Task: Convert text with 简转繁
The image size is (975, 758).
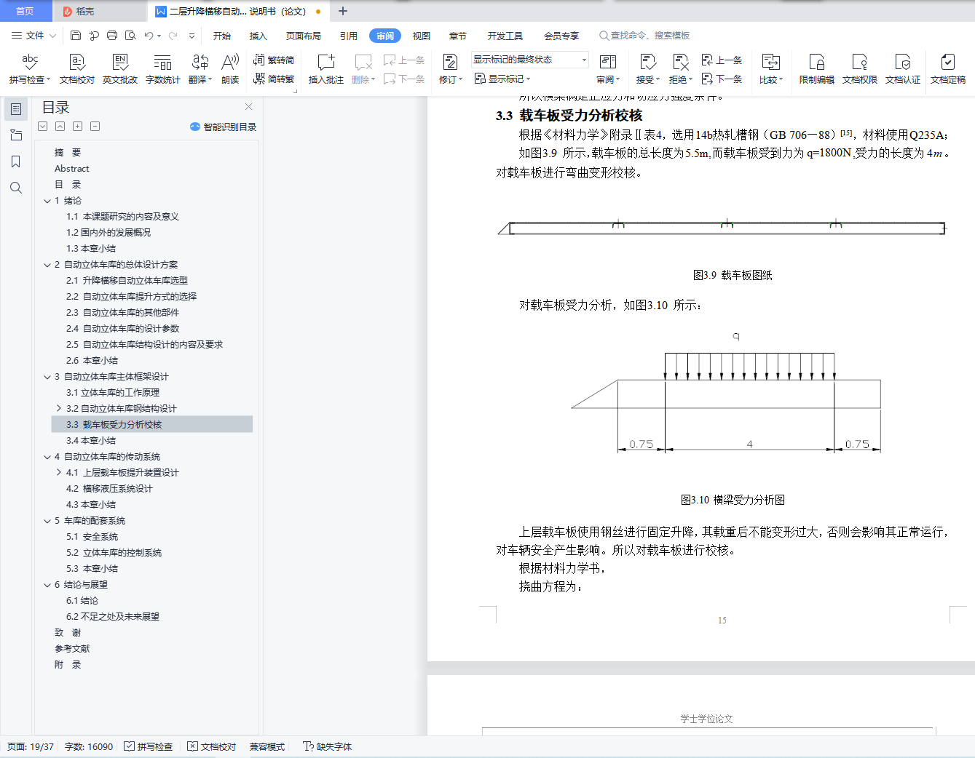Action: [x=274, y=79]
